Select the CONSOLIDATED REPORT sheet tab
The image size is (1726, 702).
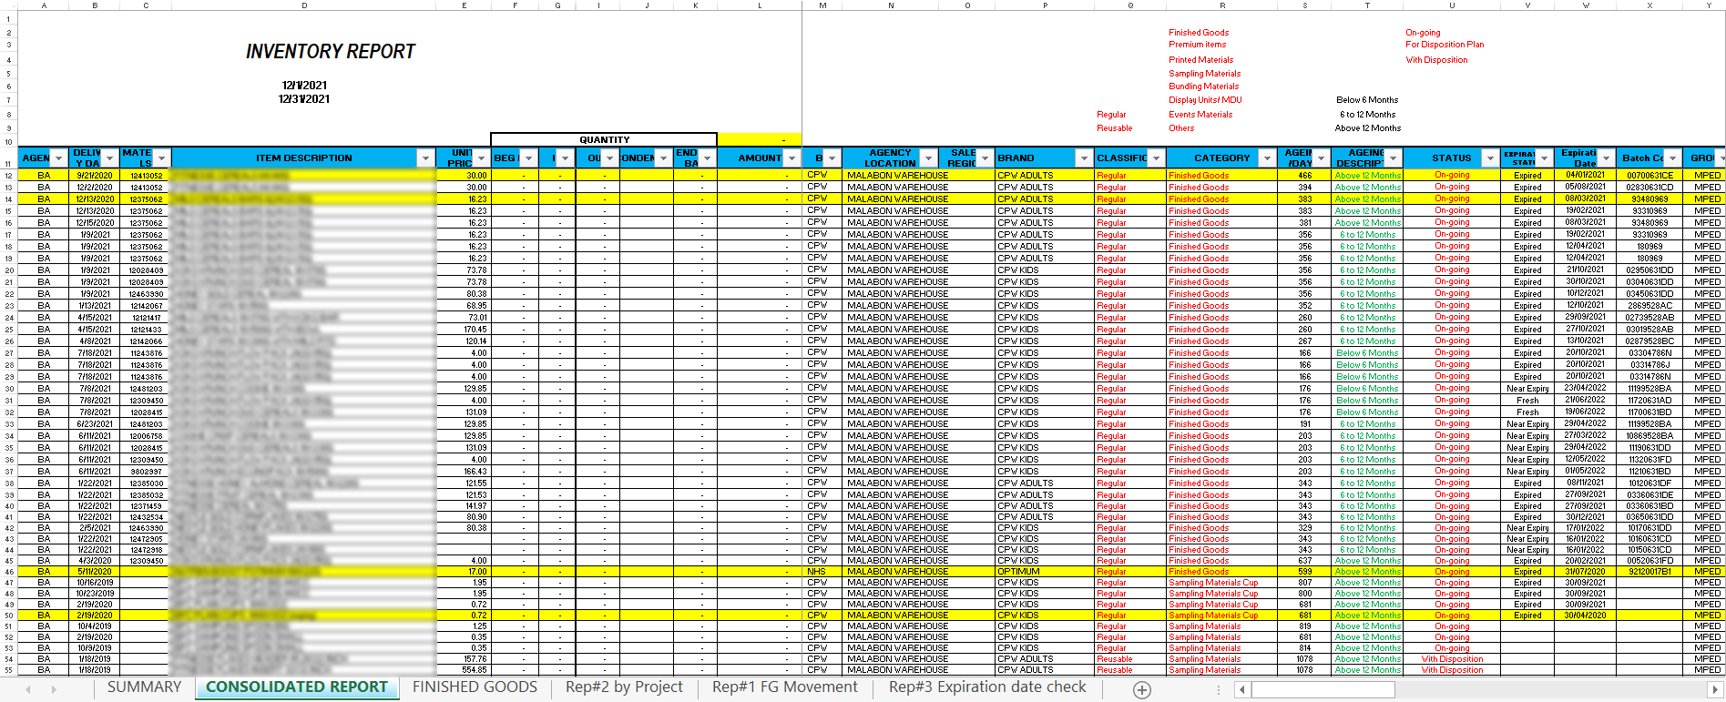pos(297,687)
